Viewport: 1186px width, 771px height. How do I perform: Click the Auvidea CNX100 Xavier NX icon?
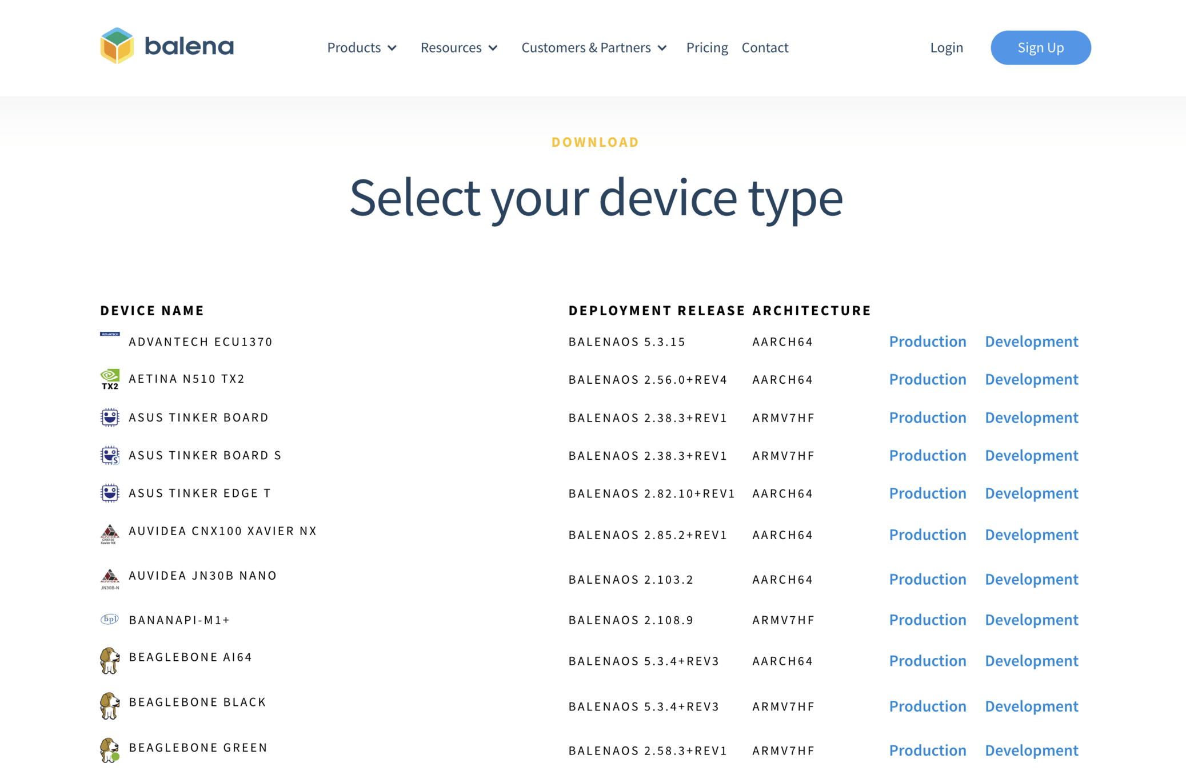110,535
